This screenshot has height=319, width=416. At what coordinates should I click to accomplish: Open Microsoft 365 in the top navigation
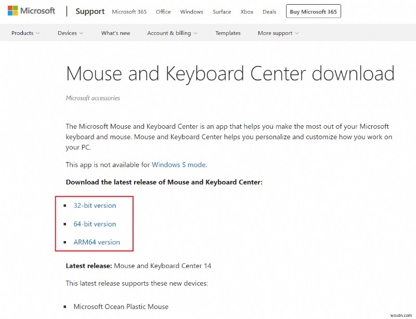coord(129,11)
